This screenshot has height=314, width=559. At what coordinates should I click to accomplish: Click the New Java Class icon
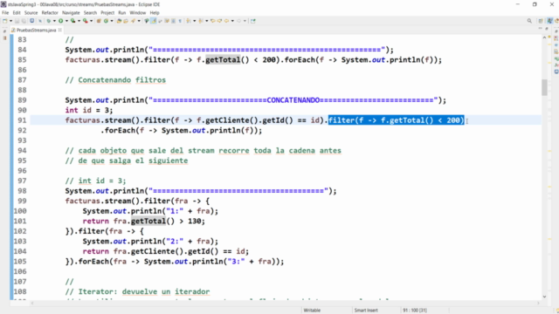tap(106, 21)
